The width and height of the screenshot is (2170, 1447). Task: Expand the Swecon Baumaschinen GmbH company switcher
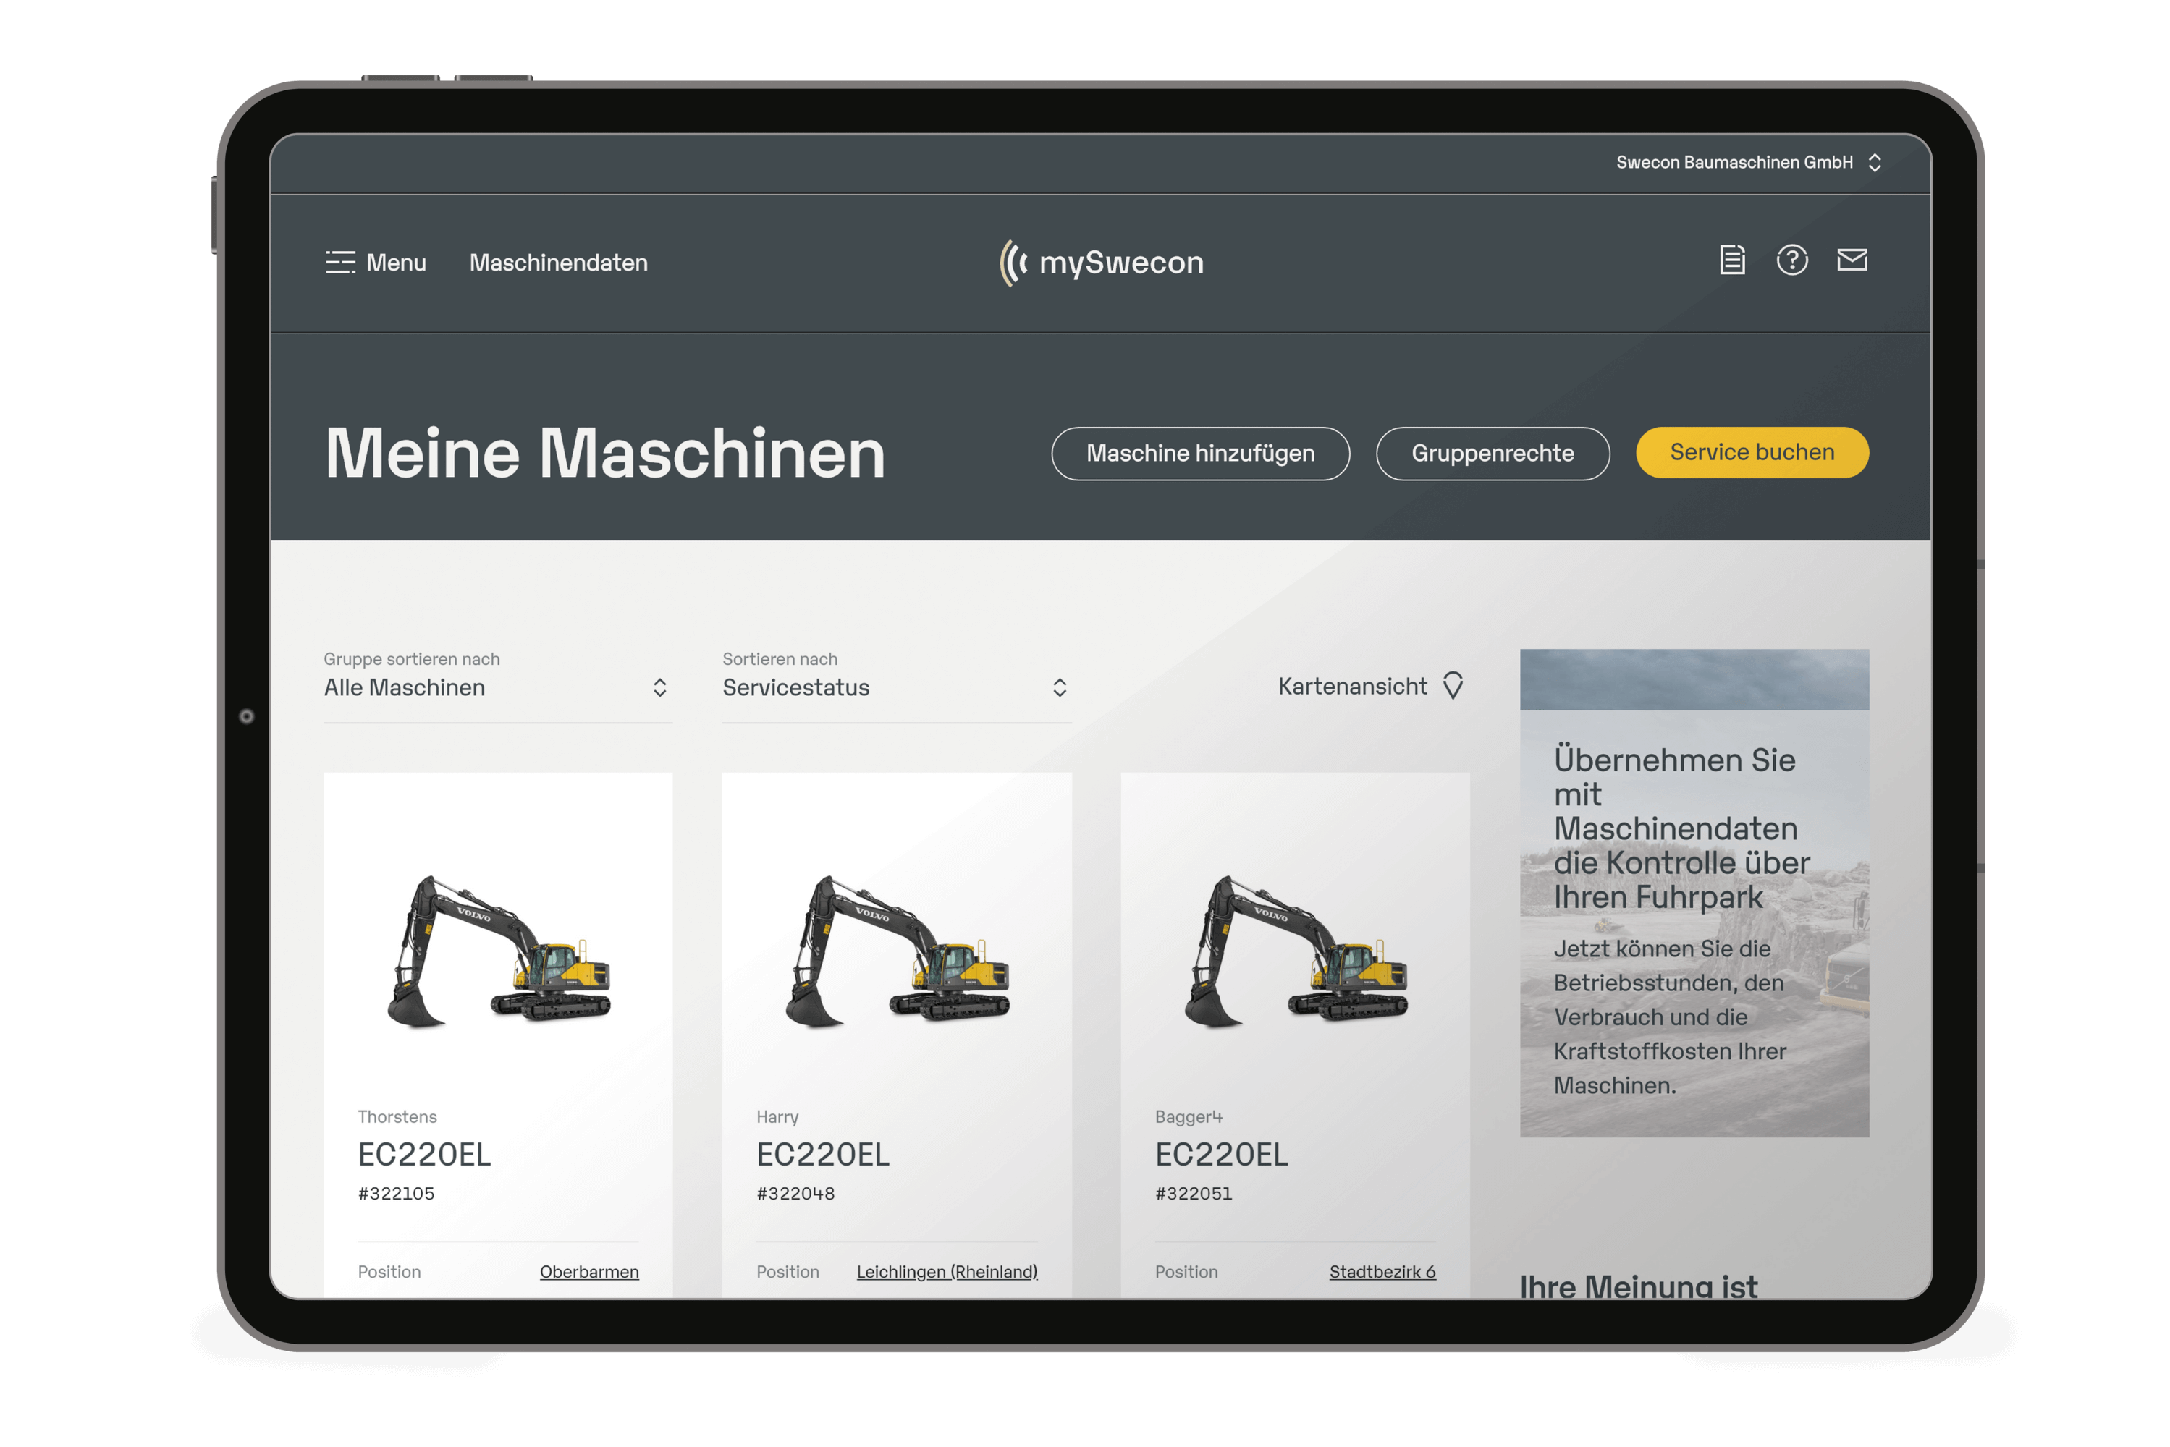[1748, 162]
